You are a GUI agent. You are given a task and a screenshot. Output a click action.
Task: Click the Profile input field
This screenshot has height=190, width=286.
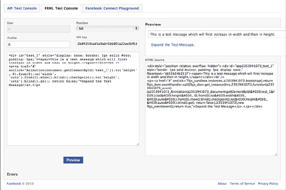pos(39,45)
